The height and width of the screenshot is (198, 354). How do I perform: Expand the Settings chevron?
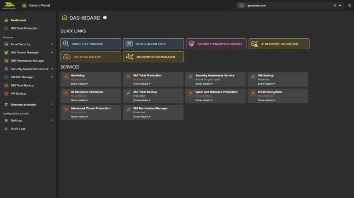52,121
